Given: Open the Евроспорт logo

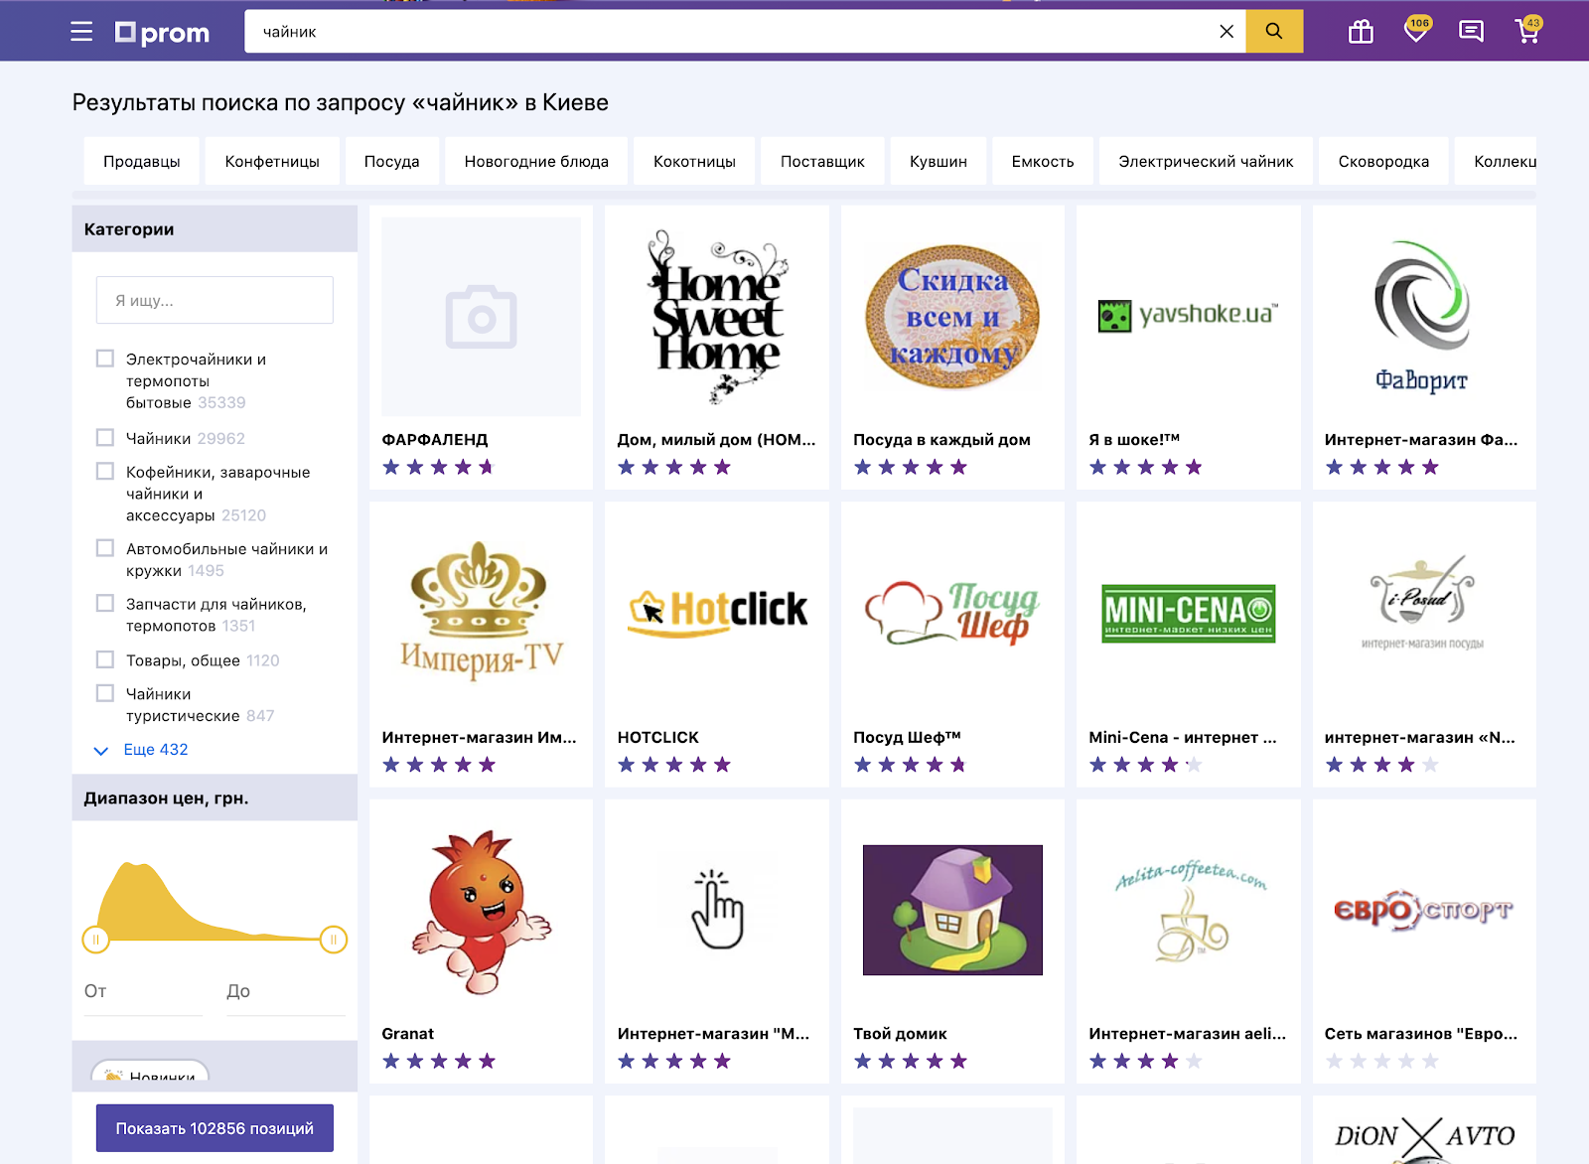Looking at the screenshot, I should click(1422, 910).
